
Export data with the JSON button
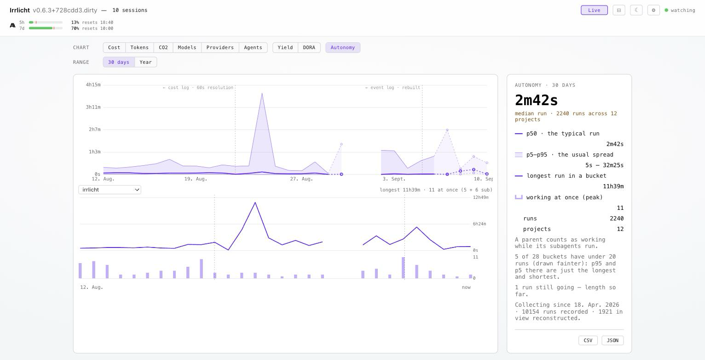point(613,340)
